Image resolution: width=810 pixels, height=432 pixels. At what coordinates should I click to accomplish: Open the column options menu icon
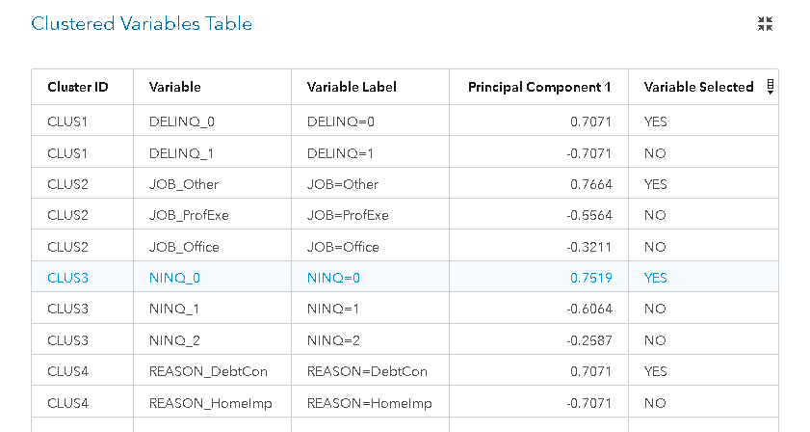(771, 87)
